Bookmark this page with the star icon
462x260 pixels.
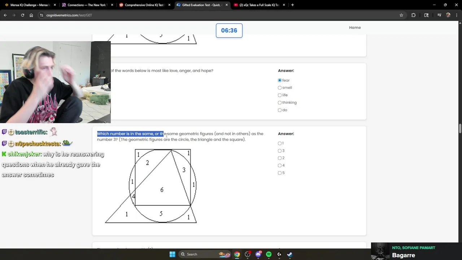401,15
